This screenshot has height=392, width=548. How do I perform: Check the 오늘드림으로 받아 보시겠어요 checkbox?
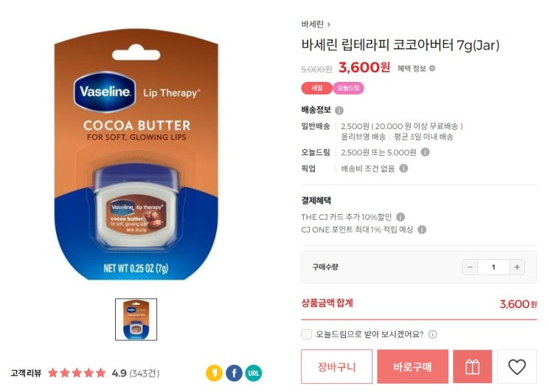coord(307,334)
